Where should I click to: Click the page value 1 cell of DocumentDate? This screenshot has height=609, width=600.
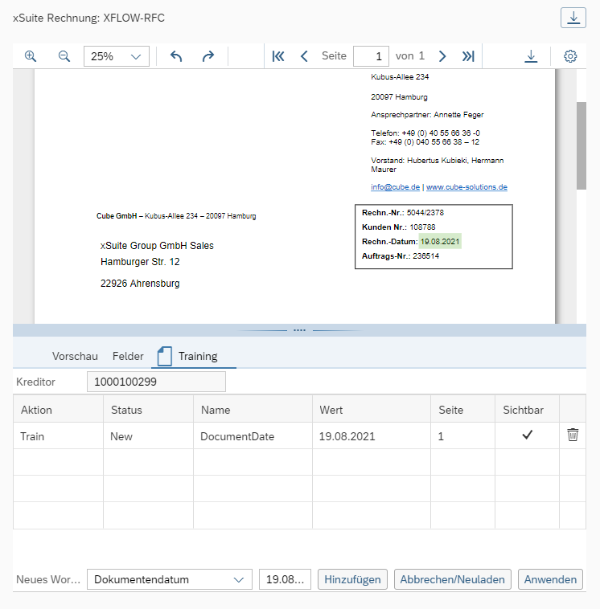pos(462,436)
